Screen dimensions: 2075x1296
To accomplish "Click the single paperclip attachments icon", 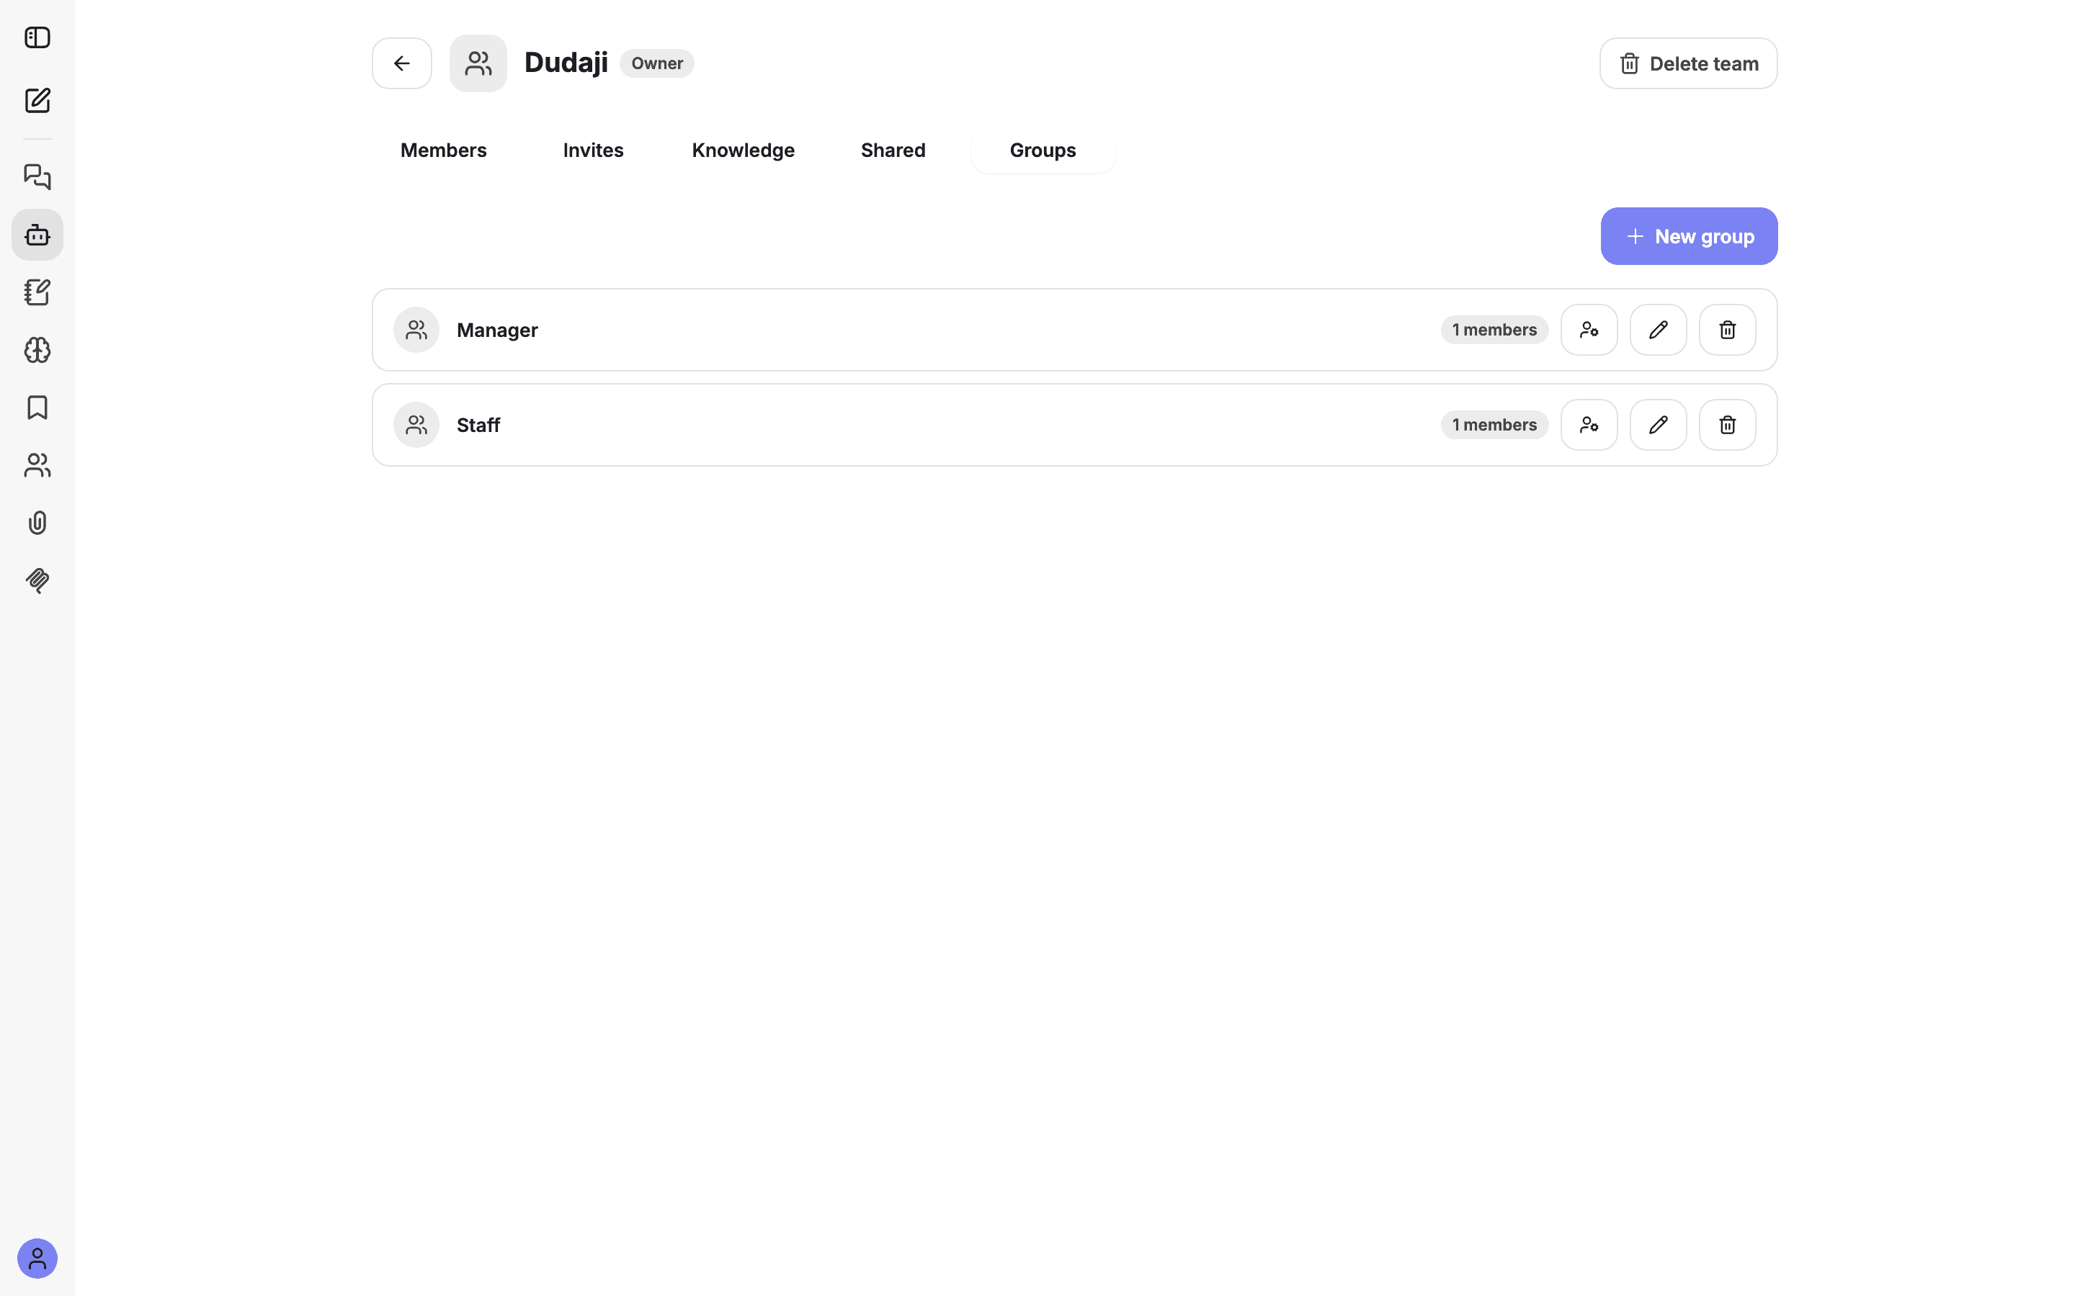I will (x=37, y=523).
